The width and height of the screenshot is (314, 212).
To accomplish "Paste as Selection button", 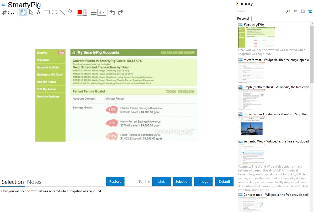I will pos(182,181).
